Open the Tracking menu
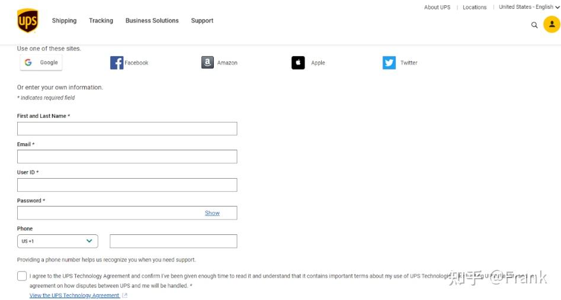Screen dimensions: 561x300 101,21
